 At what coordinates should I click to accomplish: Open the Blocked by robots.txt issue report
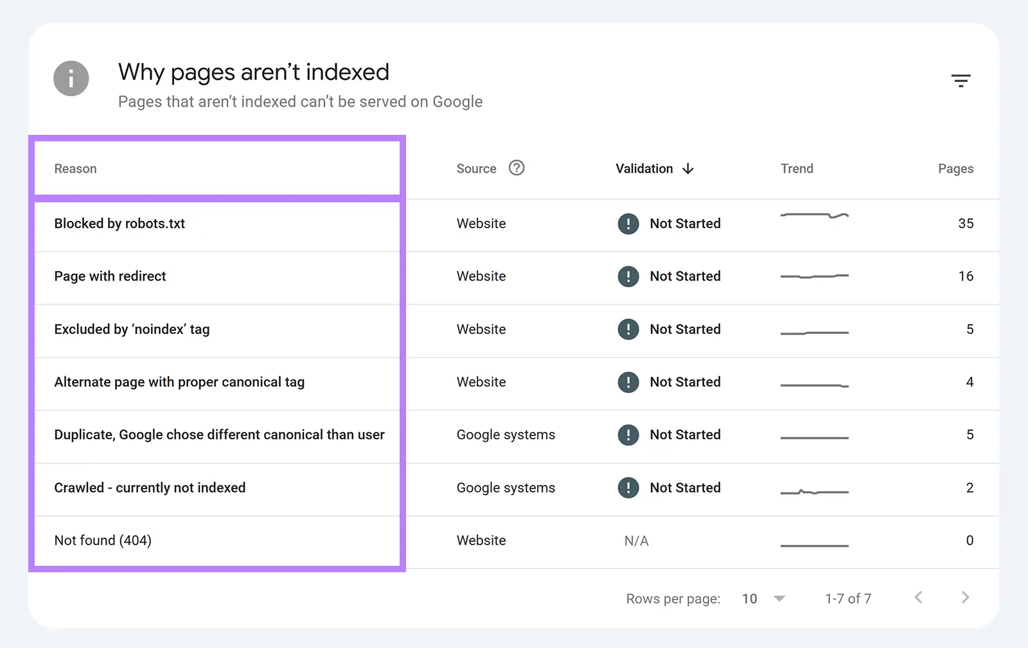(x=120, y=223)
